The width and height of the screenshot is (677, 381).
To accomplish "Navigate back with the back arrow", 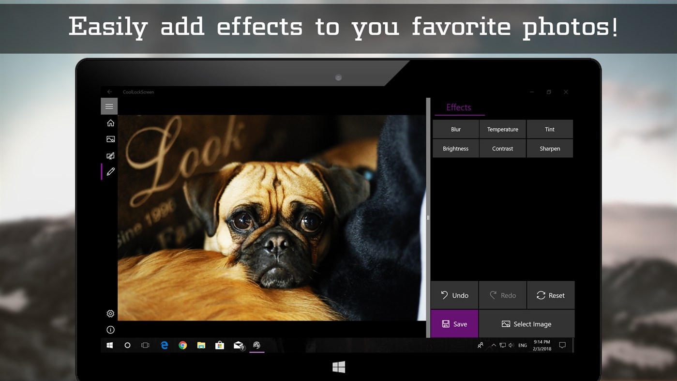I will click(109, 91).
